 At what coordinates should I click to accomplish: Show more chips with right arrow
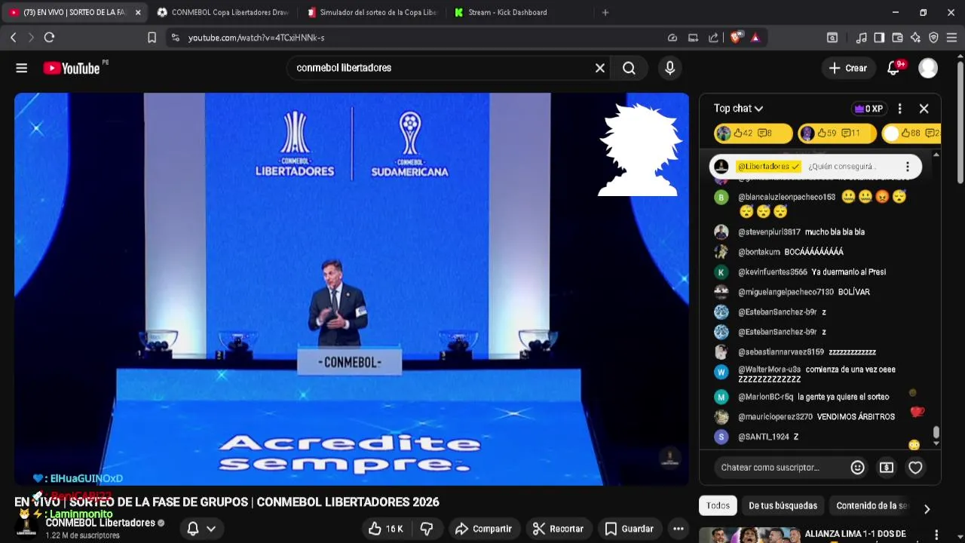927,508
